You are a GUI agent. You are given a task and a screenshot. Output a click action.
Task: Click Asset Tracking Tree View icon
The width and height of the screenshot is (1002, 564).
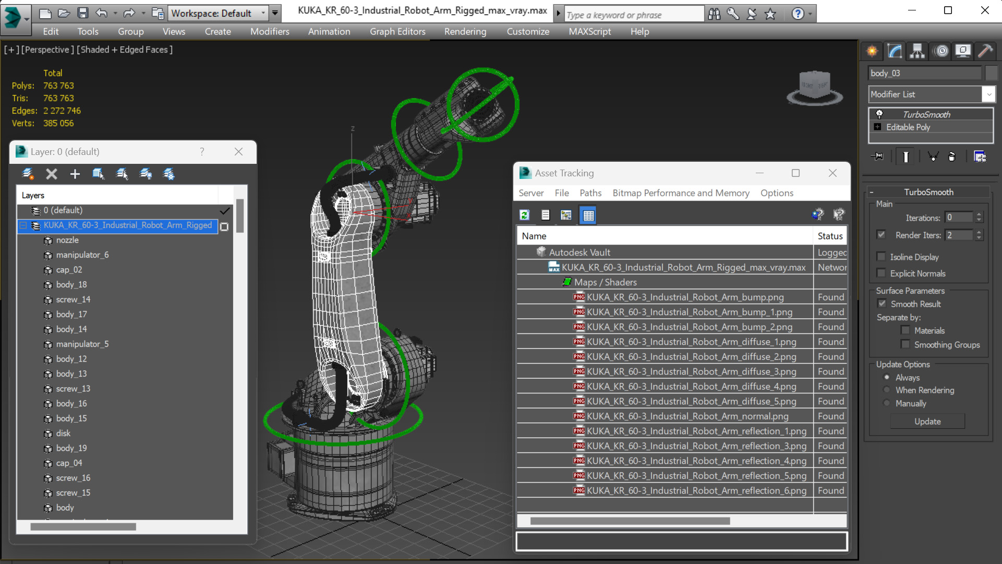(566, 215)
